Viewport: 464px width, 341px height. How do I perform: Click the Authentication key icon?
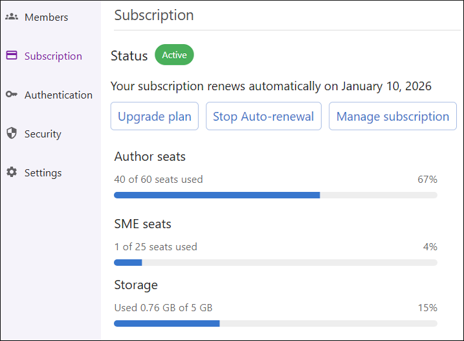(12, 95)
